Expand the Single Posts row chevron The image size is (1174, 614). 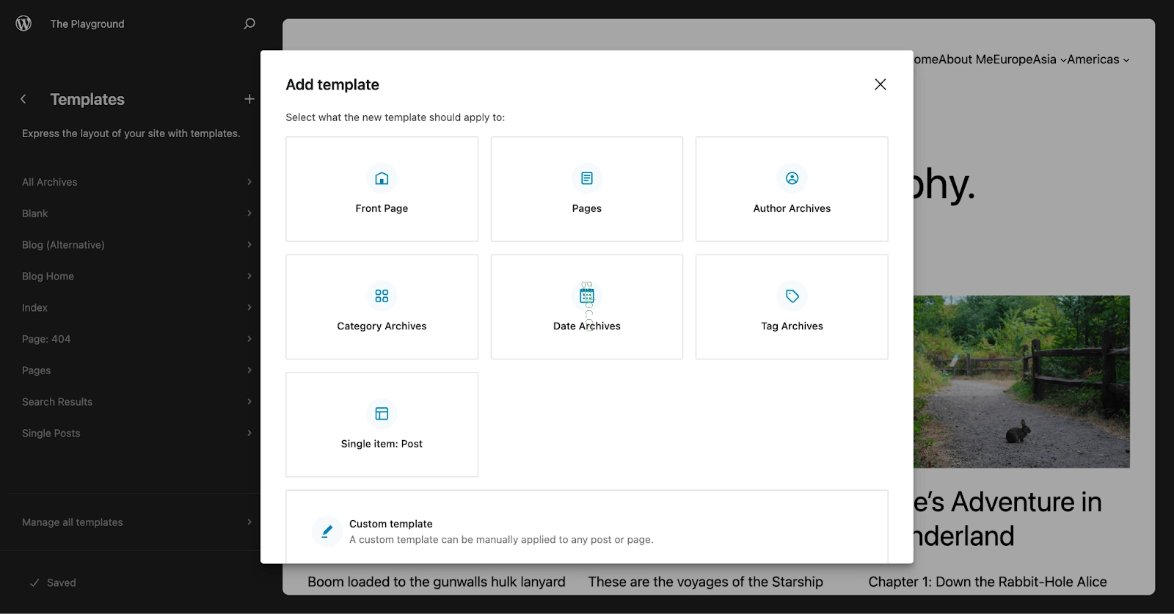pyautogui.click(x=249, y=434)
